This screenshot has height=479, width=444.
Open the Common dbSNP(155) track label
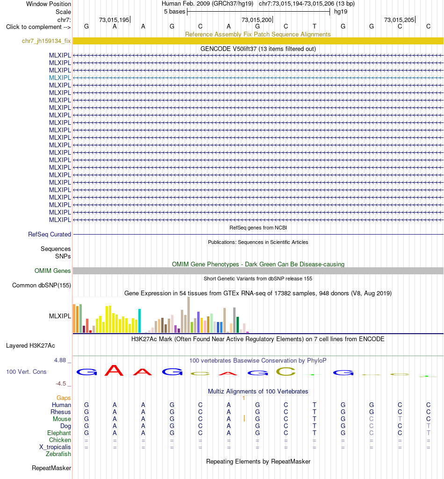(42, 286)
